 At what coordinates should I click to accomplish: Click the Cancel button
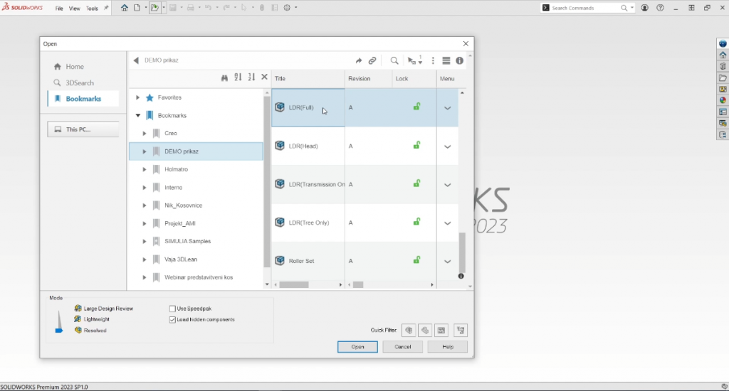pos(403,347)
